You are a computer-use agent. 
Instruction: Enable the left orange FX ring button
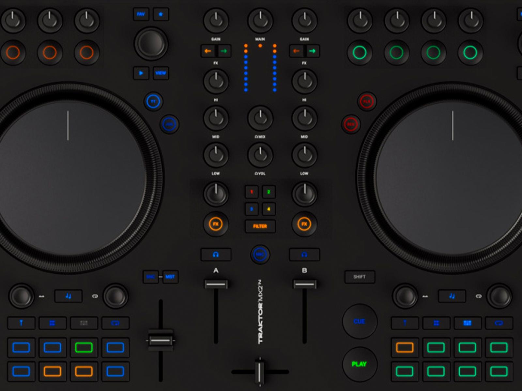[x=216, y=224]
